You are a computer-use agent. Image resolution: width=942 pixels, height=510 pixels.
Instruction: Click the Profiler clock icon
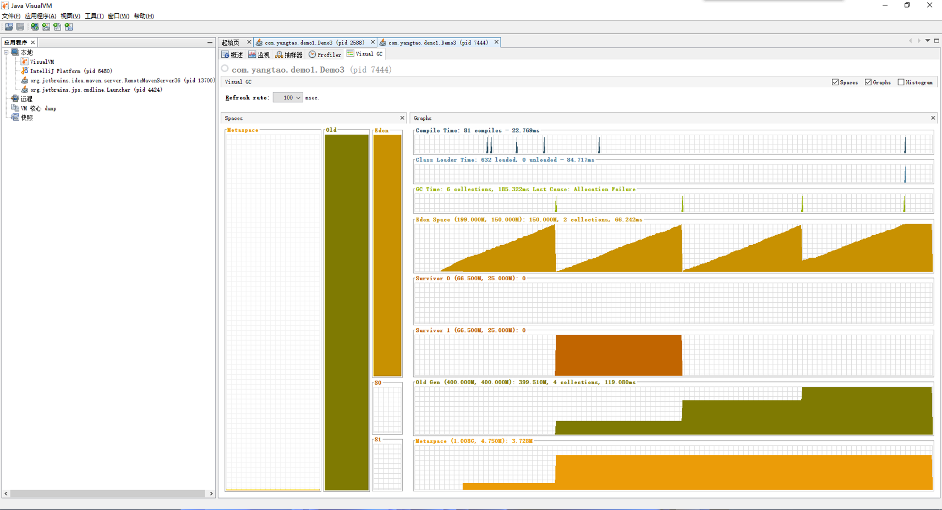pos(313,54)
